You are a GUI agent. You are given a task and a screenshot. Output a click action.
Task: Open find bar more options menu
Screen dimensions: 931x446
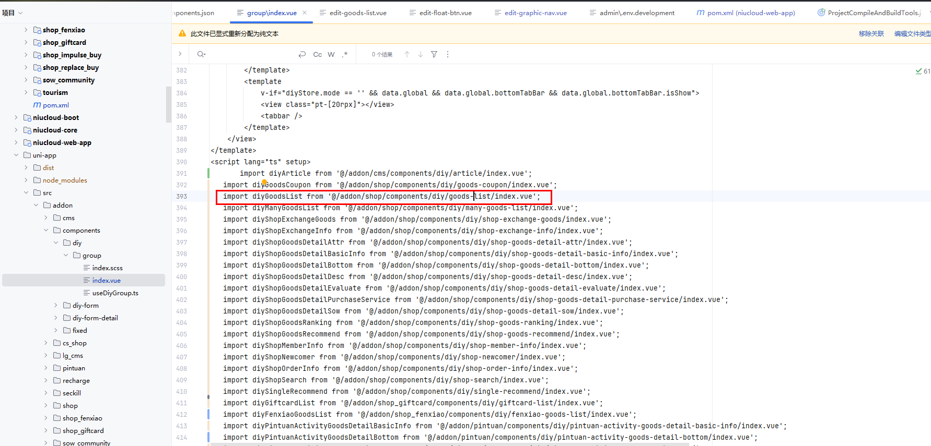(x=448, y=54)
